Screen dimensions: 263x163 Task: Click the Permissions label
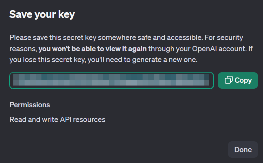(x=29, y=105)
